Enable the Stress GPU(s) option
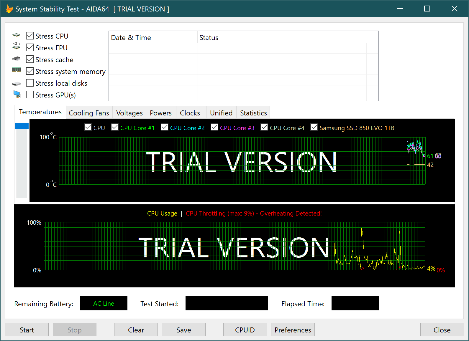The height and width of the screenshot is (341, 469). 30,95
